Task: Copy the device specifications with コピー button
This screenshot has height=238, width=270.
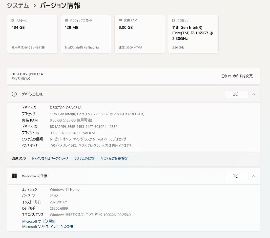Action: pos(236,94)
